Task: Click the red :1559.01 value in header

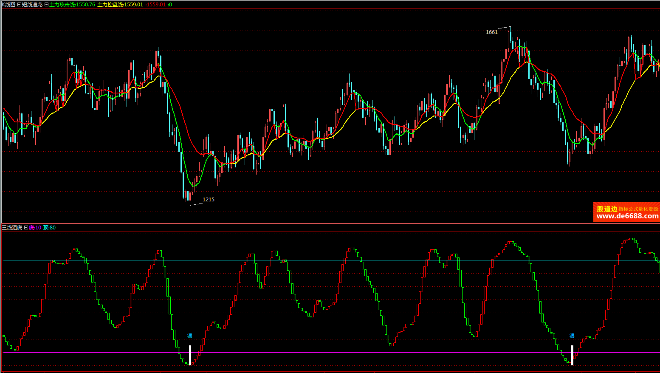Action: point(155,5)
